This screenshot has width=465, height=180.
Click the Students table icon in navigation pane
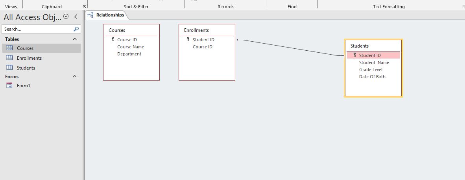coord(9,68)
